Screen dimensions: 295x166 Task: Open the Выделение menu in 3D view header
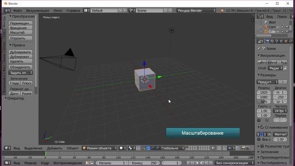(x=33, y=148)
